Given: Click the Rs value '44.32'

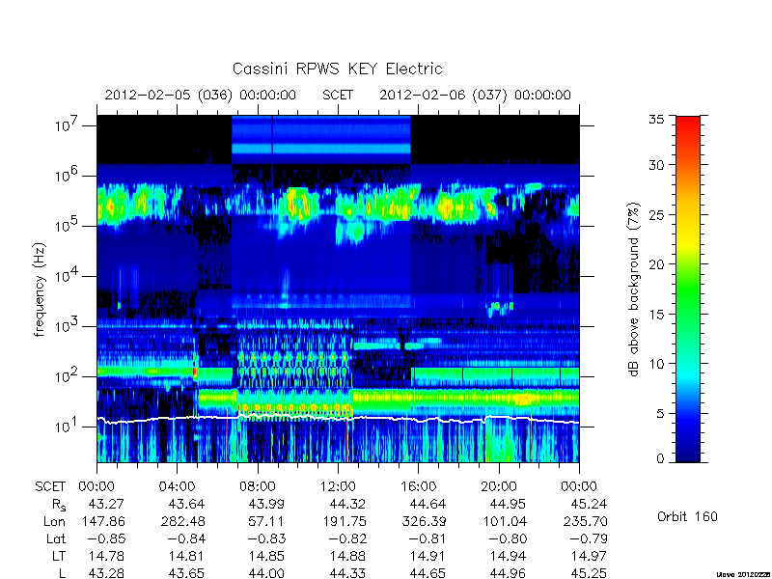Looking at the screenshot, I should tap(347, 504).
